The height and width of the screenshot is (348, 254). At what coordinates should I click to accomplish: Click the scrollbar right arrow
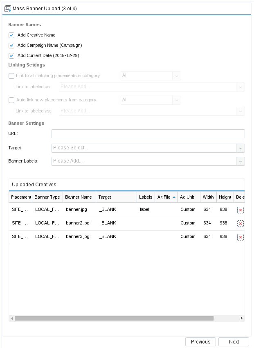tap(242, 318)
